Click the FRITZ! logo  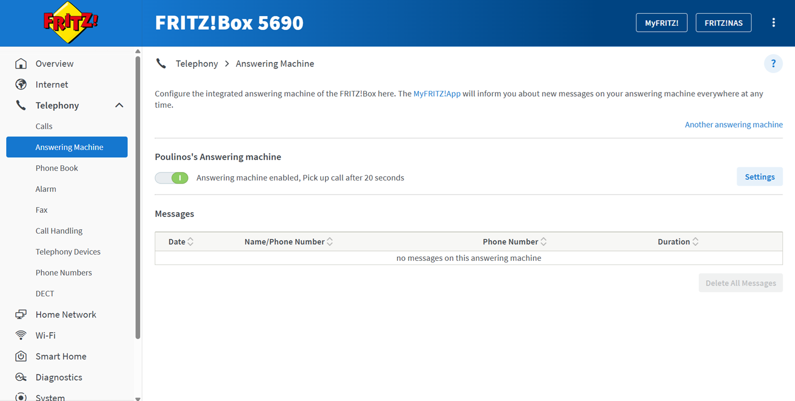click(x=71, y=22)
